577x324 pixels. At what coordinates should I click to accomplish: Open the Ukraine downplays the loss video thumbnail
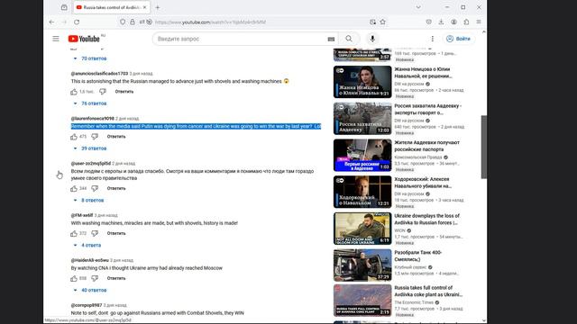[362, 229]
